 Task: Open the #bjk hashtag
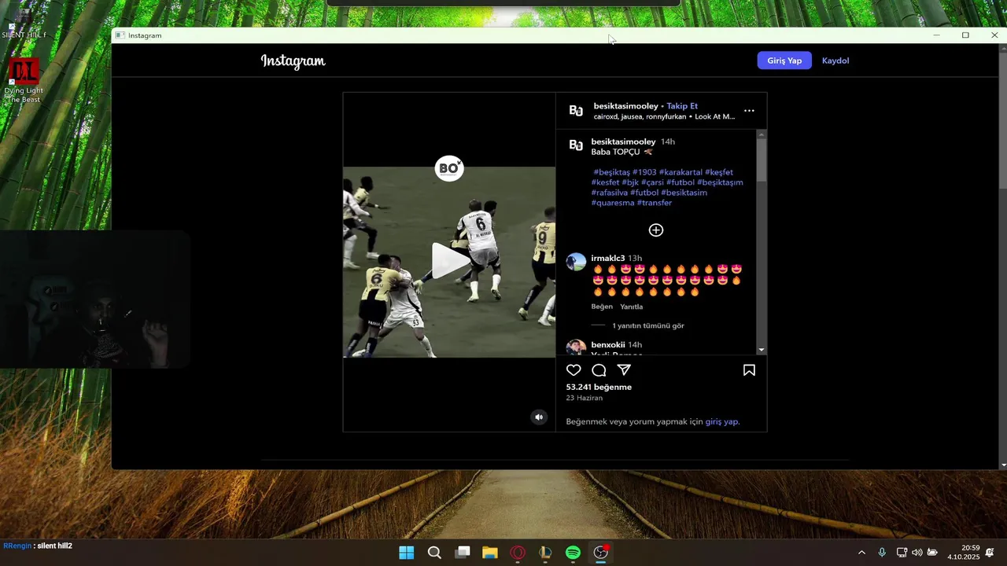click(x=630, y=182)
